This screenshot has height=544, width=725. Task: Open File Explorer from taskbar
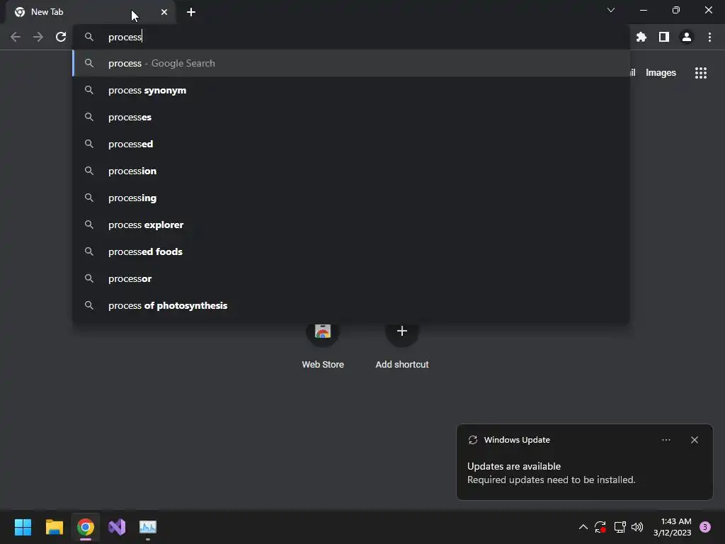coord(54,527)
